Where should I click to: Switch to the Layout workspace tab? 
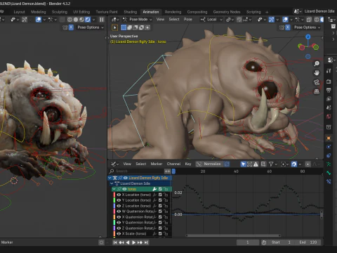click(19, 12)
